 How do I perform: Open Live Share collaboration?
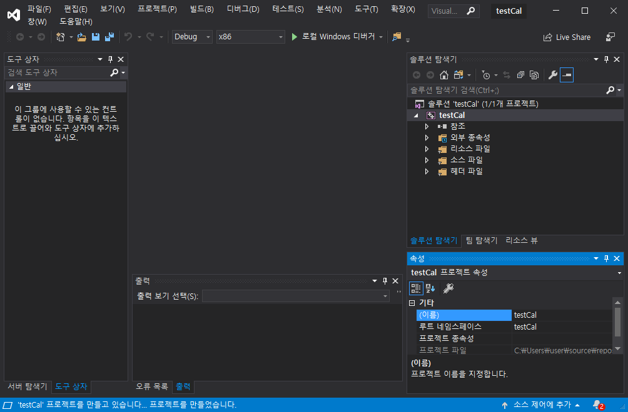coord(567,37)
